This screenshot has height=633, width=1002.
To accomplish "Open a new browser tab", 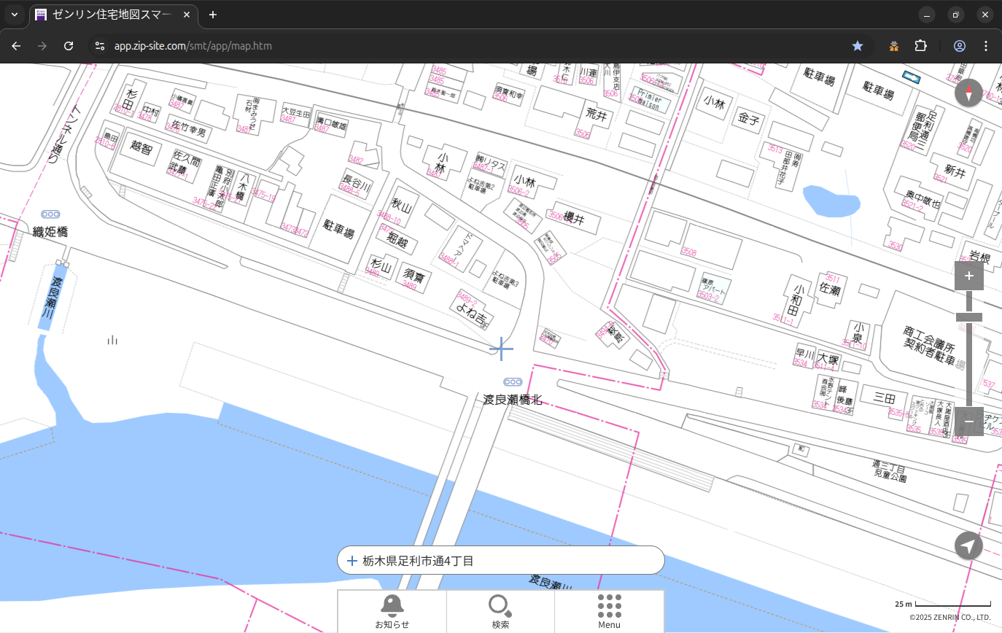I will (213, 15).
